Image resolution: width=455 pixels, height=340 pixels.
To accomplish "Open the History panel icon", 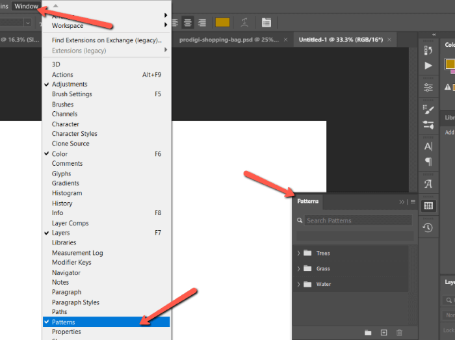I will (x=428, y=228).
